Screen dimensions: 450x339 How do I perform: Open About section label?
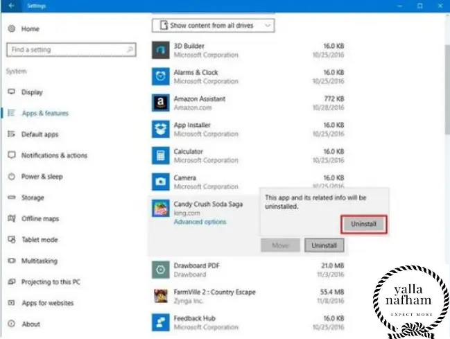[31, 324]
